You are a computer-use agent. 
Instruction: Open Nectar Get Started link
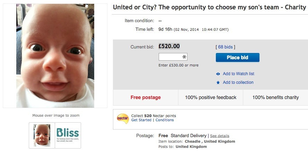tap(141, 120)
